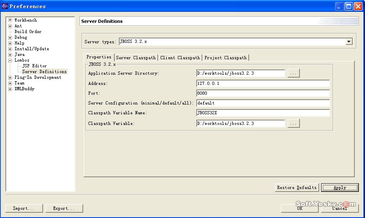Click the Address input field

tap(263, 83)
